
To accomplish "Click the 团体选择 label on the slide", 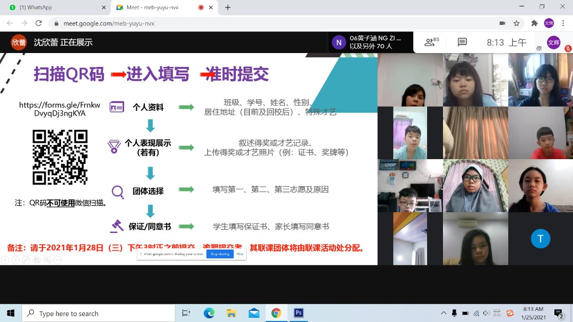I will point(147,191).
